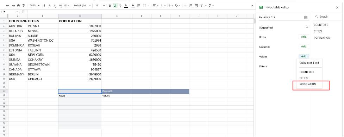Open the text rotation dropdown
This screenshot has height=137, width=344.
178,6
